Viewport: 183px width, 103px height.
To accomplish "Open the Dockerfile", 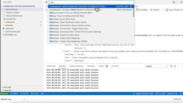I will pos(11,19).
